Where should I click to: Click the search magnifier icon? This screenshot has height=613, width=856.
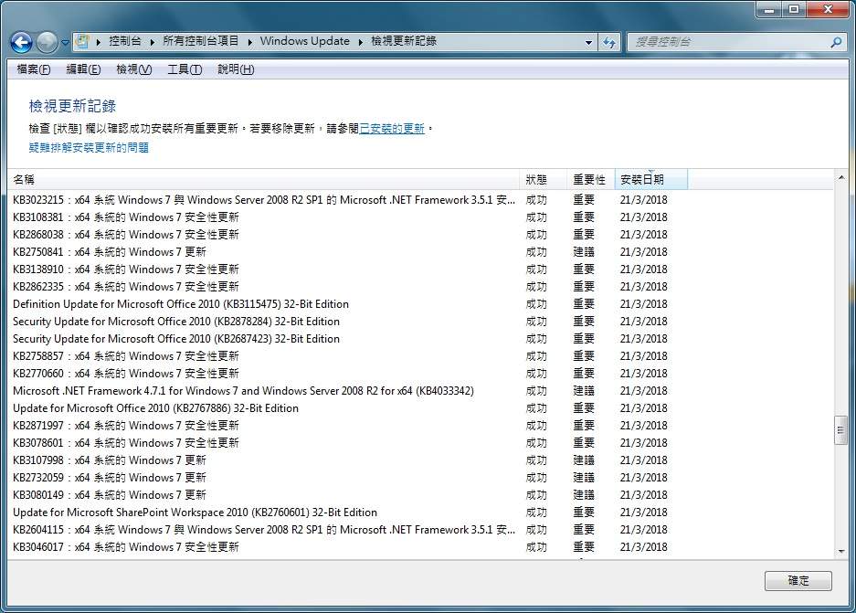(835, 41)
